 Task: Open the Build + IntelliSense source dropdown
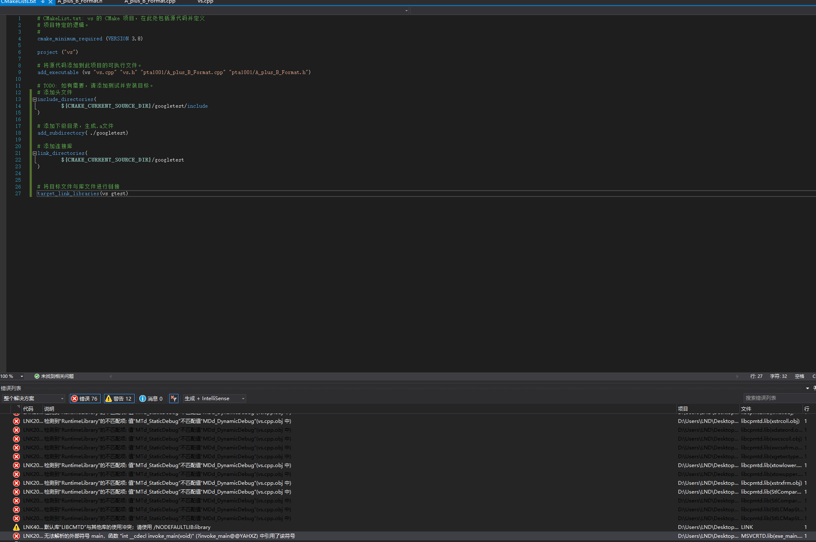pyautogui.click(x=214, y=399)
